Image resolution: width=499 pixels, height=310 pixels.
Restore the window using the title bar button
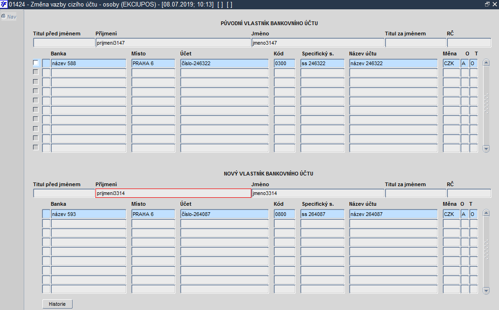(487, 4)
